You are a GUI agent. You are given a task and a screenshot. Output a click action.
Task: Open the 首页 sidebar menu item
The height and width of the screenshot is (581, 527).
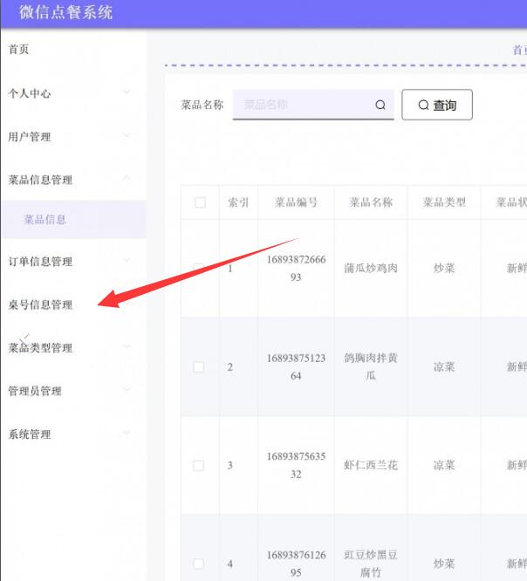pyautogui.click(x=18, y=49)
